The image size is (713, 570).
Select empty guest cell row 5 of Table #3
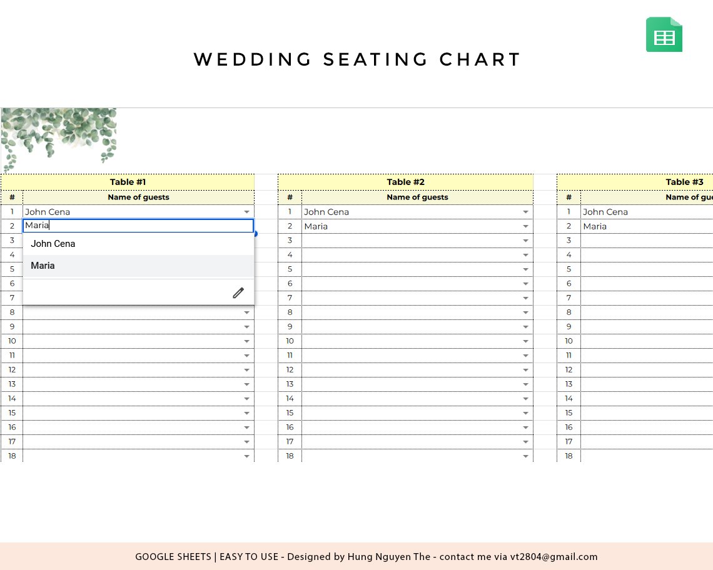tap(647, 269)
